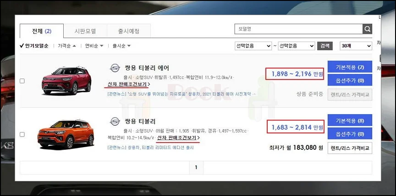Screen dimensions: 396x196
Task: Click SsangYong logo beside 쌍용 티볼리
Action: coord(115,121)
